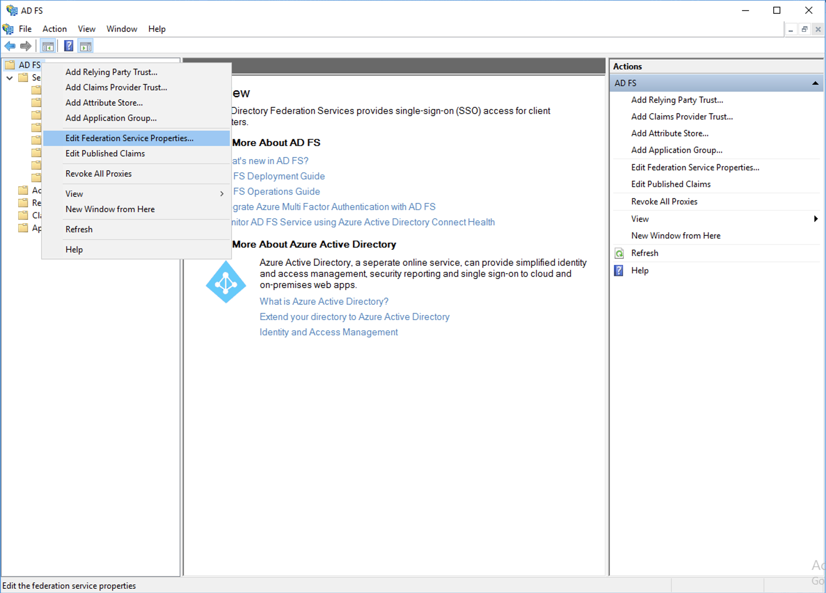Minimize the inner MDI child window
The image size is (826, 593).
coord(791,29)
